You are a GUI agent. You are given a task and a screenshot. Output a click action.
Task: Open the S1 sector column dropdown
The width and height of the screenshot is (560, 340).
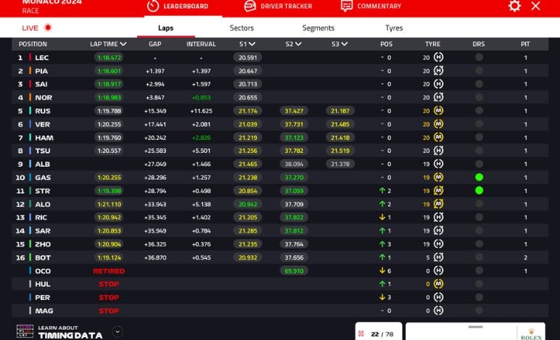252,44
